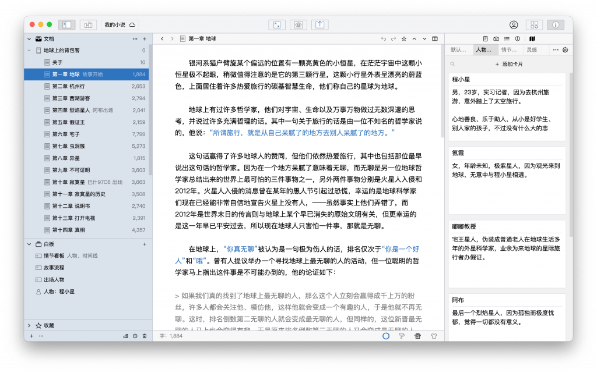The height and width of the screenshot is (373, 597).
Task: Open the outline list icon above cards panel
Action: tap(507, 39)
